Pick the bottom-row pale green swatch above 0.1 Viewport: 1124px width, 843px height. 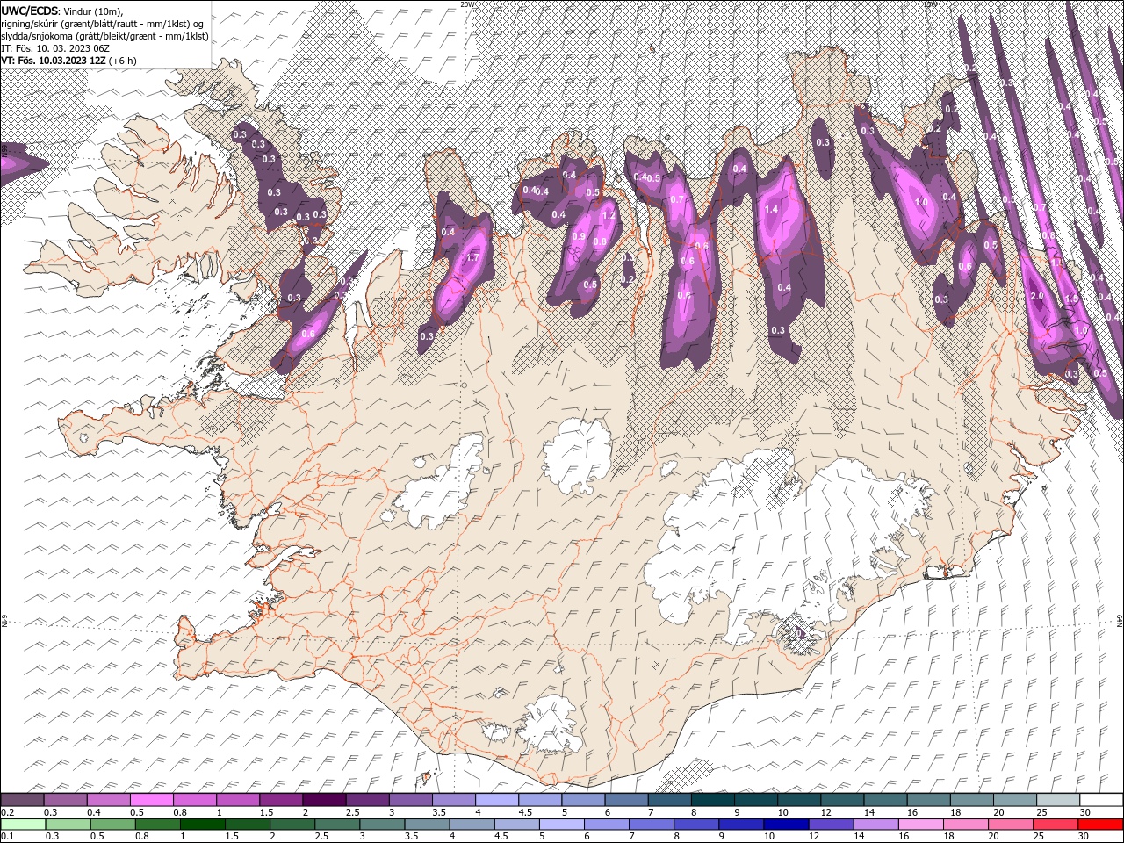[x=22, y=825]
